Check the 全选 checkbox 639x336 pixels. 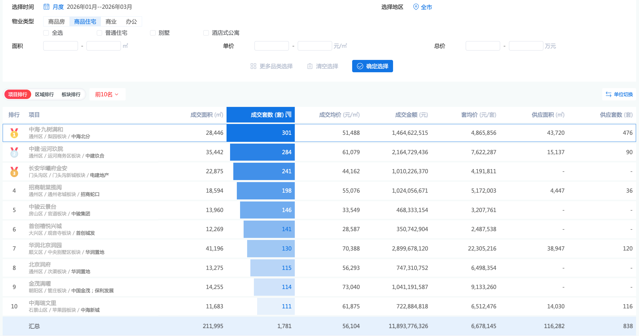46,33
